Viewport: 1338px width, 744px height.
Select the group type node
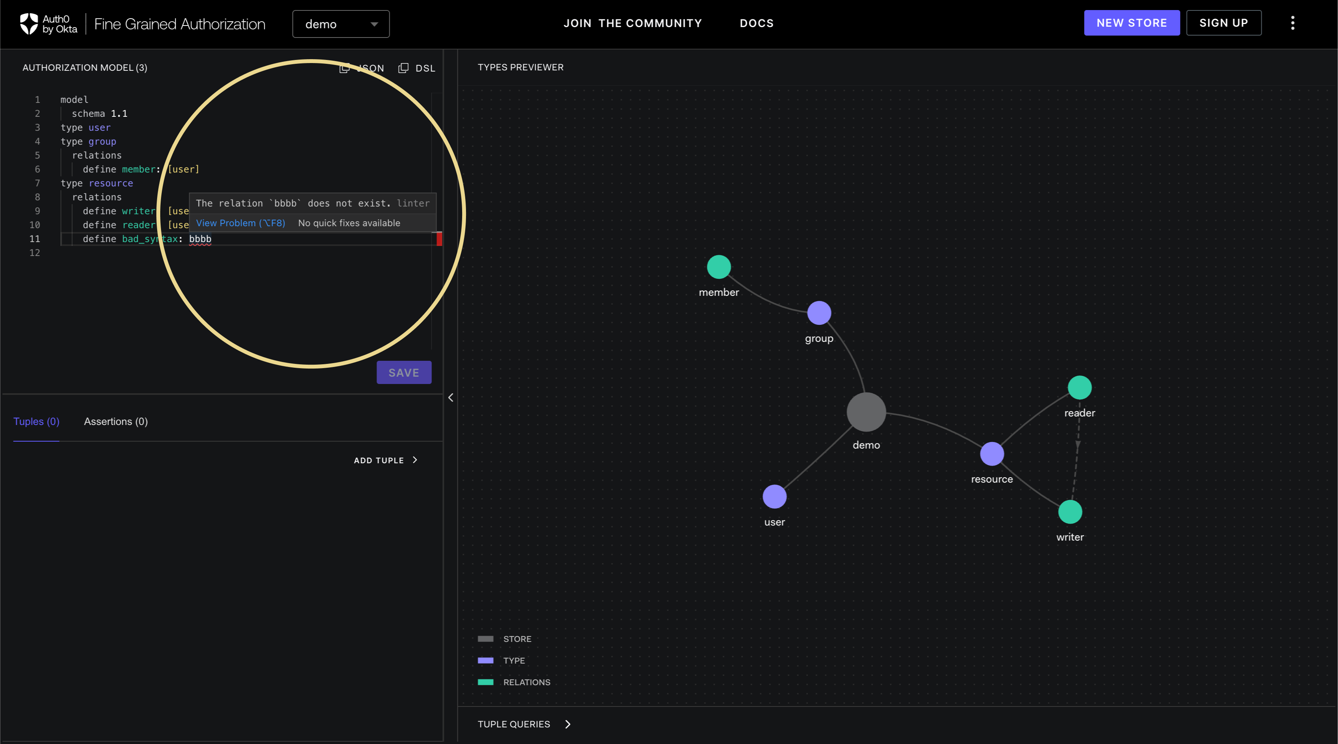click(819, 313)
